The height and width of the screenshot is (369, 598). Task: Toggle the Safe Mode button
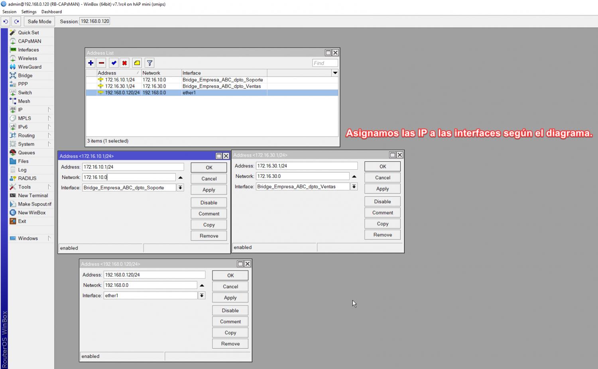39,22
